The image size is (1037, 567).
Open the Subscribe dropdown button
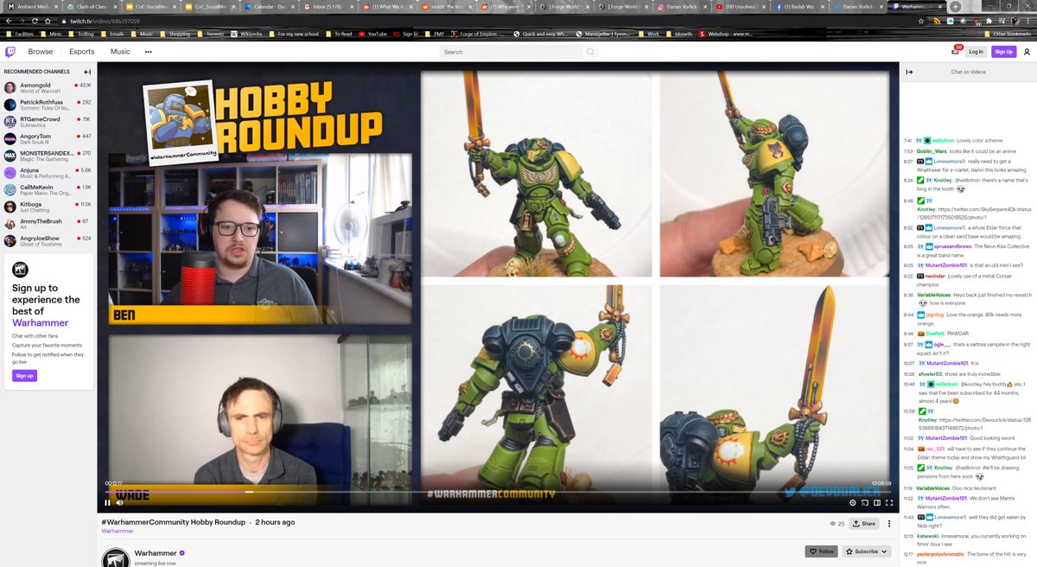pyautogui.click(x=868, y=551)
